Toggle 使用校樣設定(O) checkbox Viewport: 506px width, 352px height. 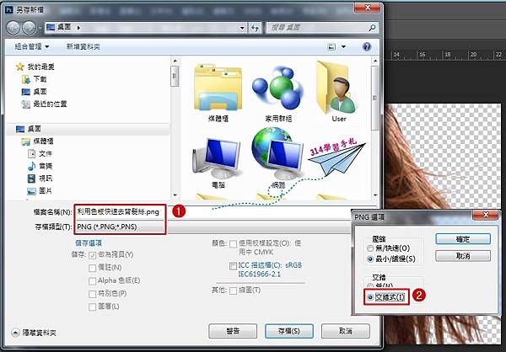[233, 244]
